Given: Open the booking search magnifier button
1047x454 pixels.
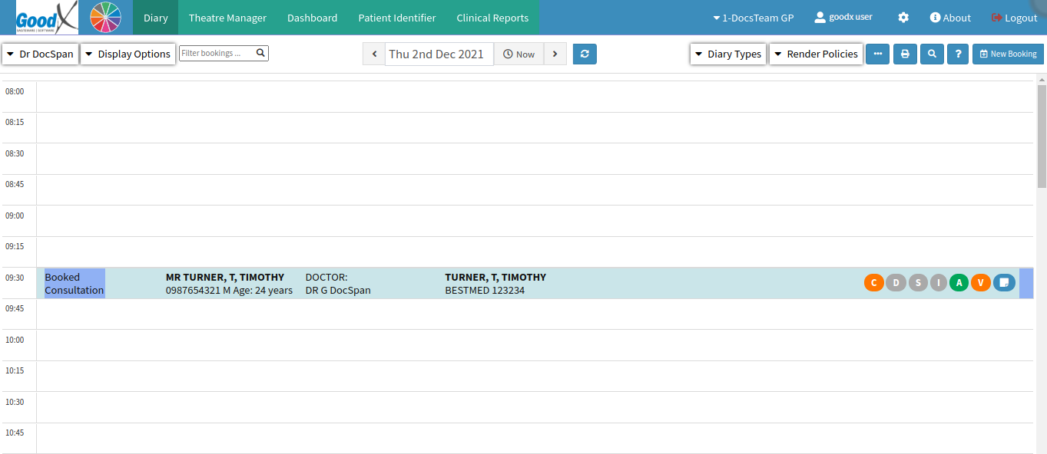Looking at the screenshot, I should [x=932, y=54].
